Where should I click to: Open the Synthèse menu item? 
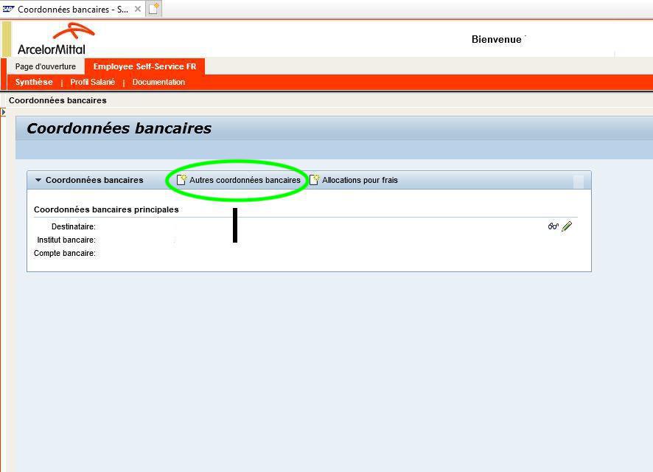pos(34,82)
